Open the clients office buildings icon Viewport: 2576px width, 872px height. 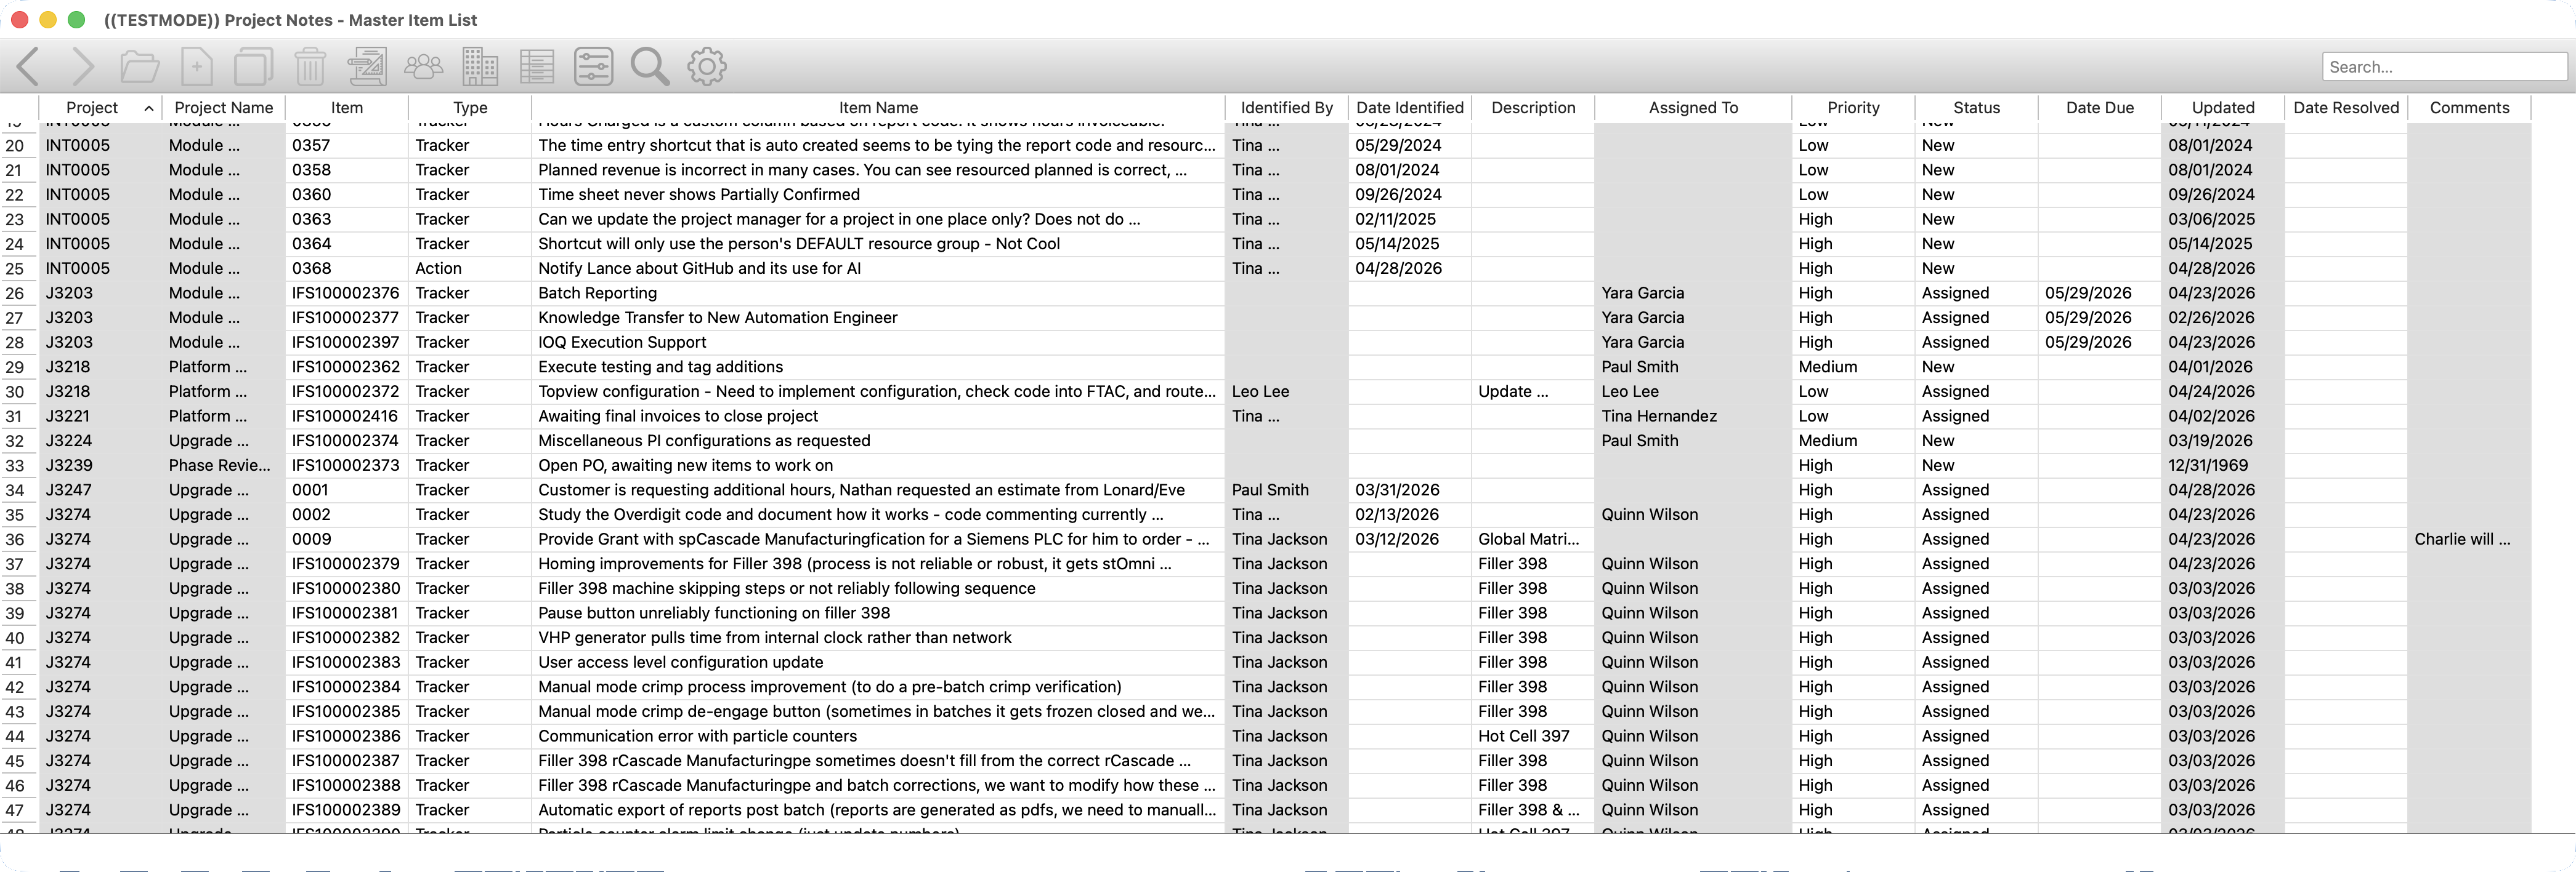pos(480,67)
